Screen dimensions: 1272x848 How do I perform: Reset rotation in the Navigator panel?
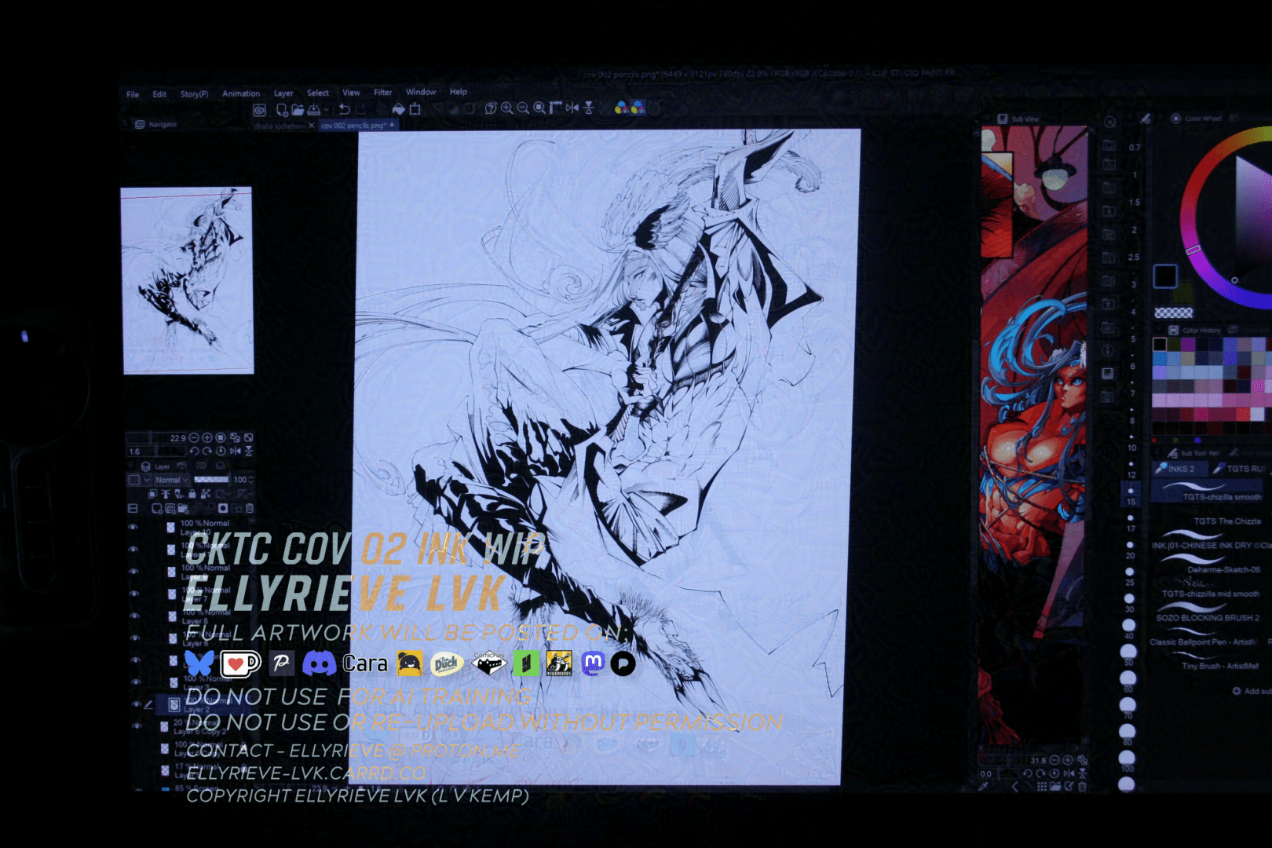tap(221, 451)
